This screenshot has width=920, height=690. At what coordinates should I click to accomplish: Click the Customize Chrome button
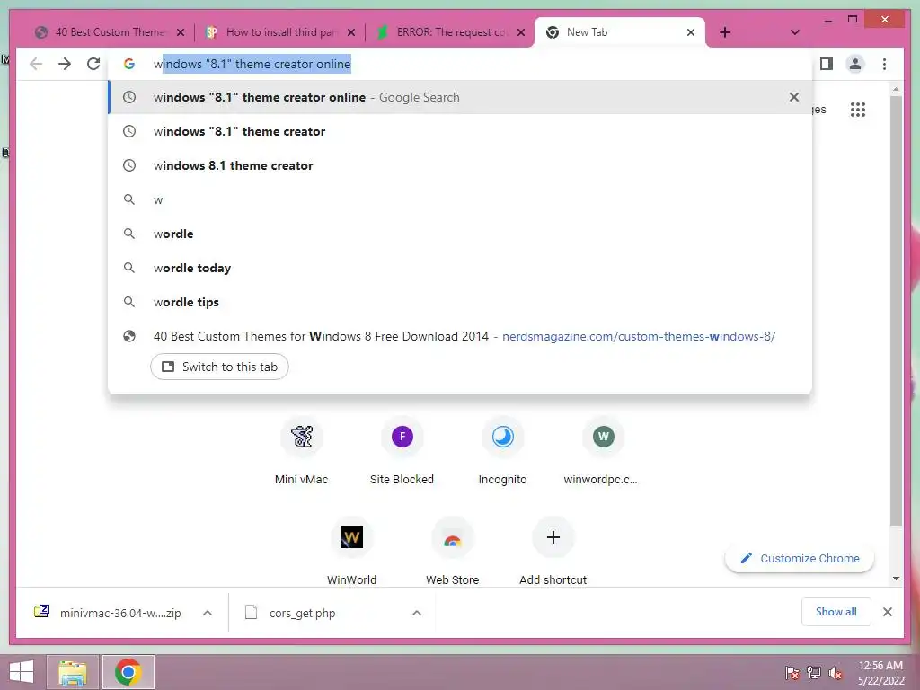point(800,558)
